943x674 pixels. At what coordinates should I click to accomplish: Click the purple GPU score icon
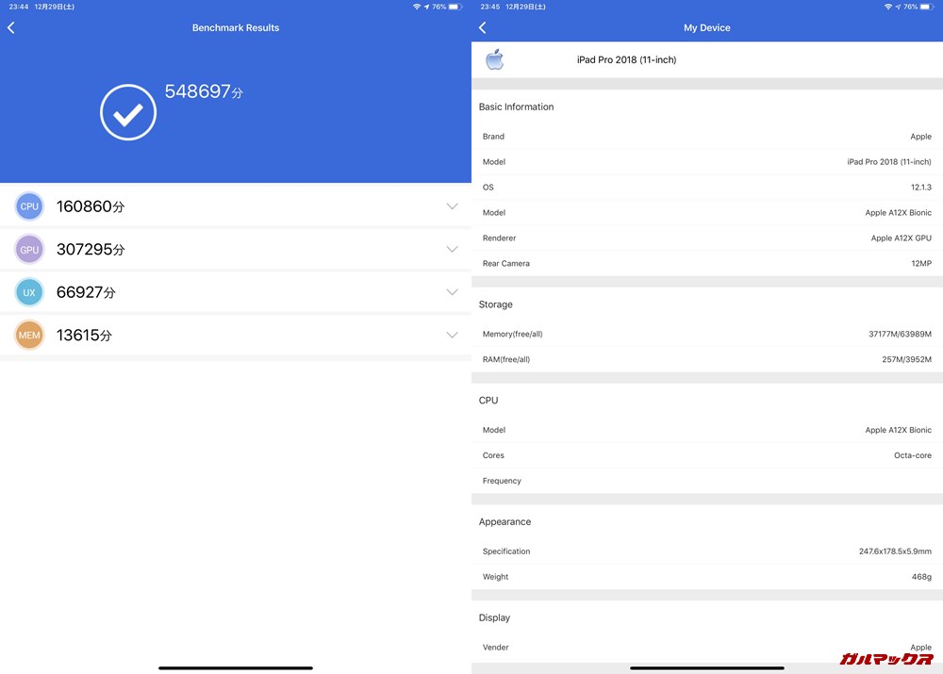[x=29, y=250]
